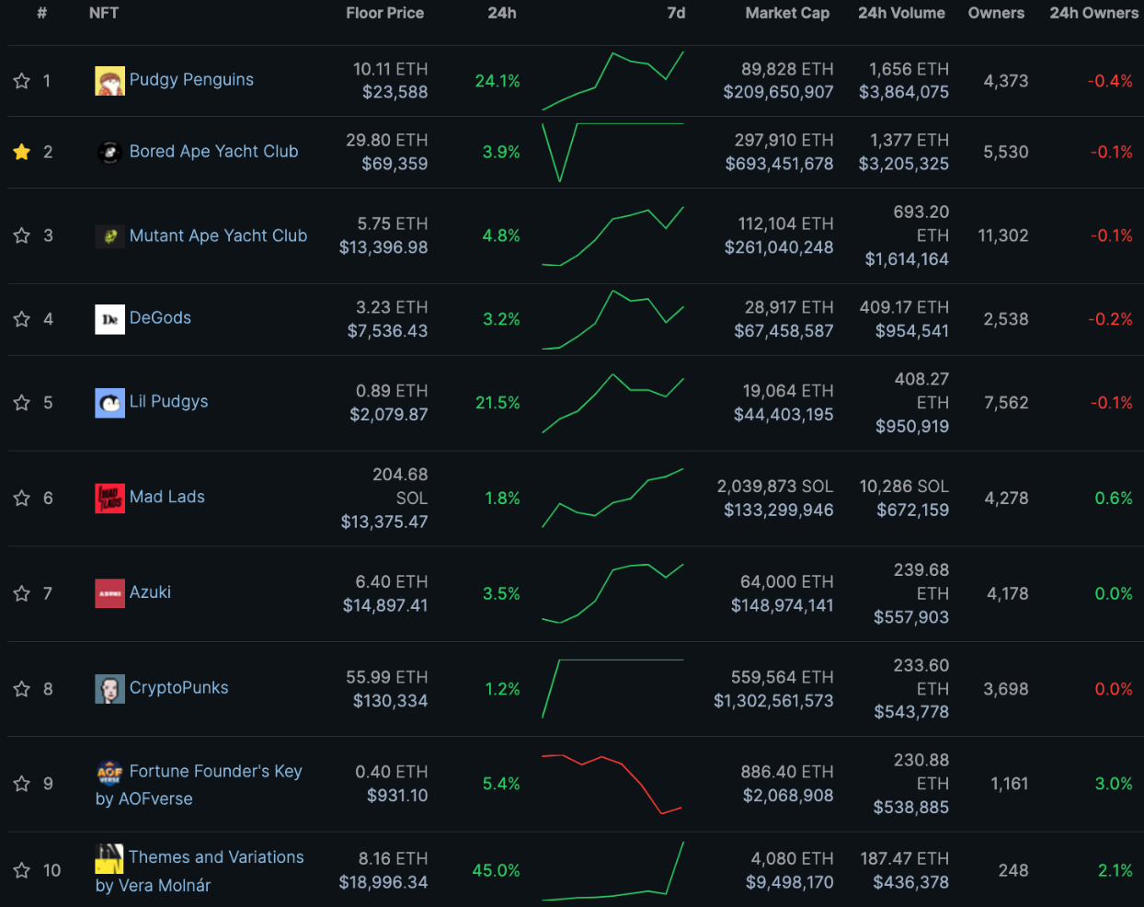The width and height of the screenshot is (1144, 907).
Task: Sort by rank number column
Action: click(42, 13)
